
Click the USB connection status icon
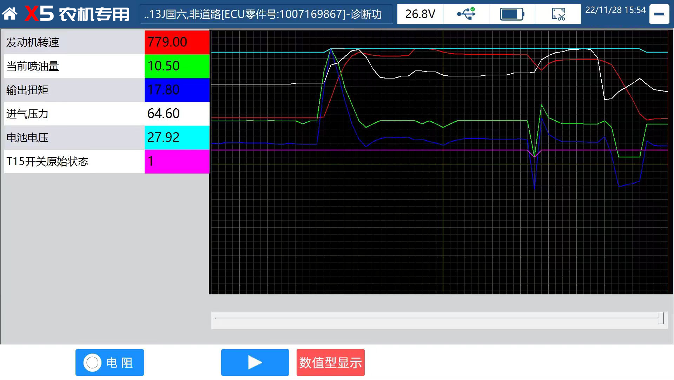466,14
